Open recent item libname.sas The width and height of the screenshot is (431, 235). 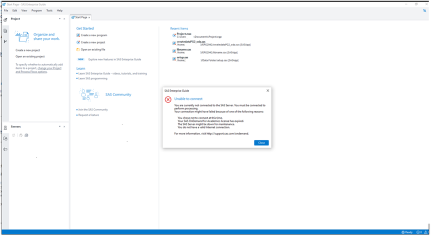click(205, 51)
